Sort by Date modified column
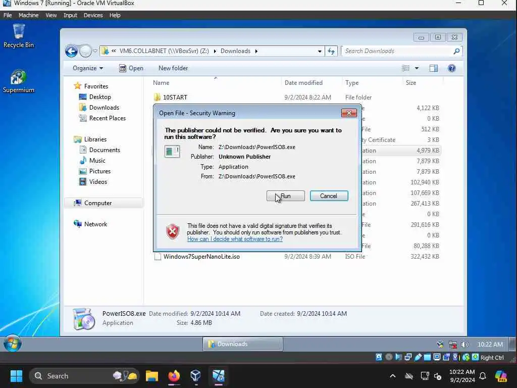Image resolution: width=517 pixels, height=388 pixels. [x=303, y=83]
